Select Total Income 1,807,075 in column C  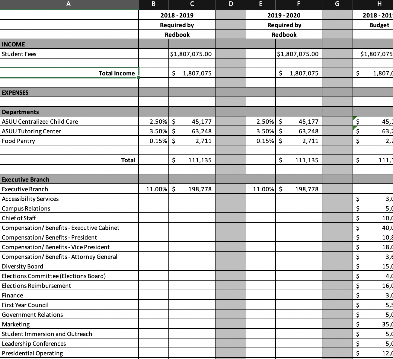tap(192, 73)
